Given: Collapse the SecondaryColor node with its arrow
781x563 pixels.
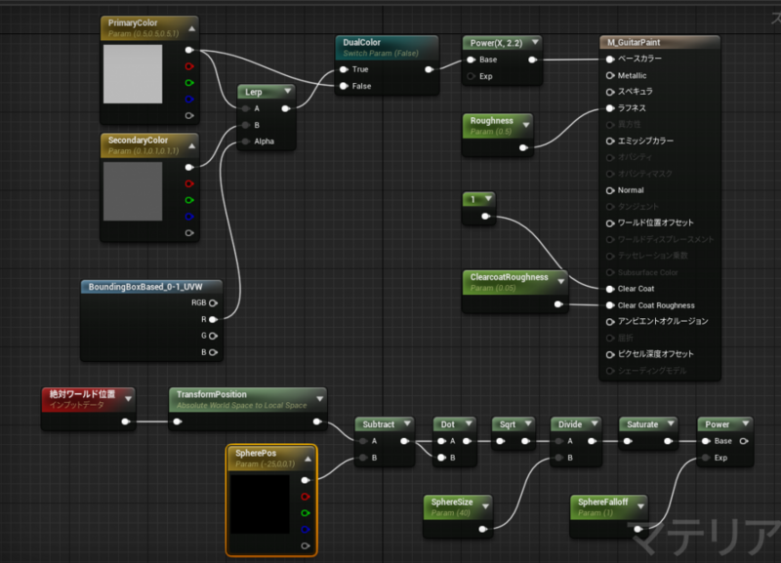Looking at the screenshot, I should click(x=191, y=145).
